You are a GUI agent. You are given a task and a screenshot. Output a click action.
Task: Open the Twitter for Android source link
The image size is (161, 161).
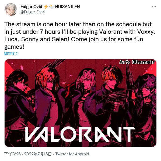tap(72, 154)
